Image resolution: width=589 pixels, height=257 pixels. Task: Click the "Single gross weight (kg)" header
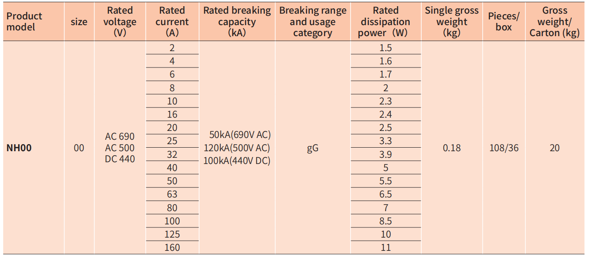pyautogui.click(x=452, y=22)
